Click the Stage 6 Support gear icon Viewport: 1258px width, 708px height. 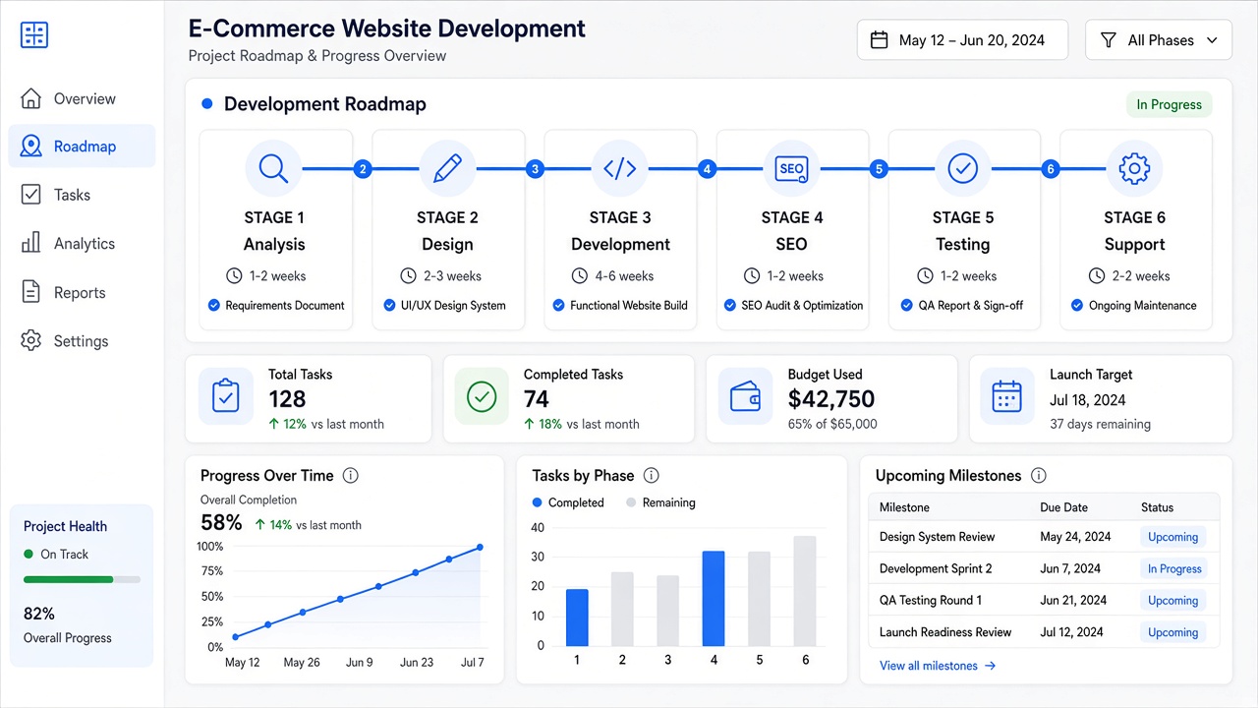(1134, 169)
